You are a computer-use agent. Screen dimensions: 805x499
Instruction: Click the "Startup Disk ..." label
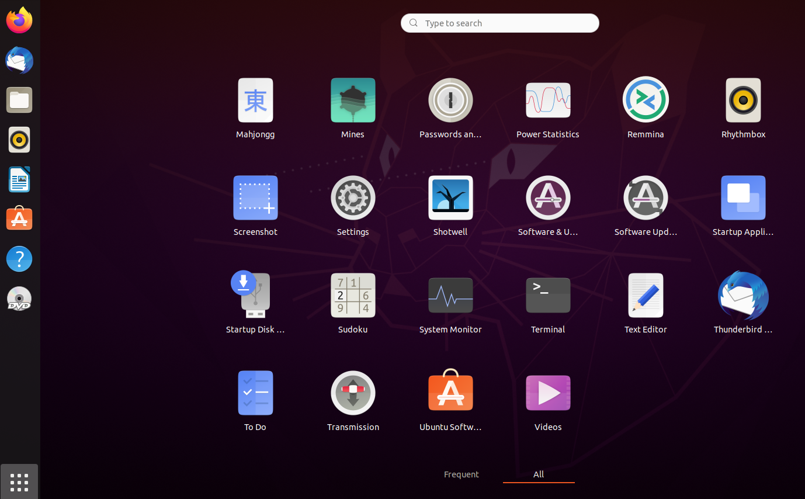pyautogui.click(x=255, y=330)
